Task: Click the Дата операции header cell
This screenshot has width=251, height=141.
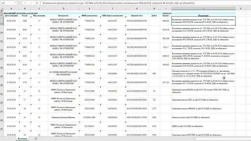Action: point(11,16)
